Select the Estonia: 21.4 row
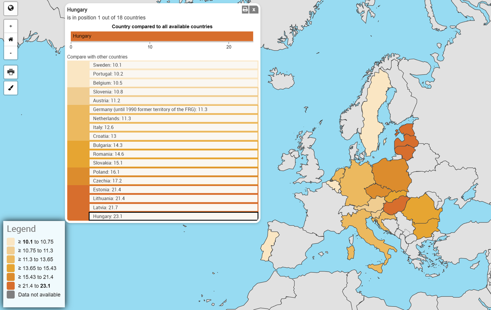This screenshot has height=310, width=491. click(173, 190)
